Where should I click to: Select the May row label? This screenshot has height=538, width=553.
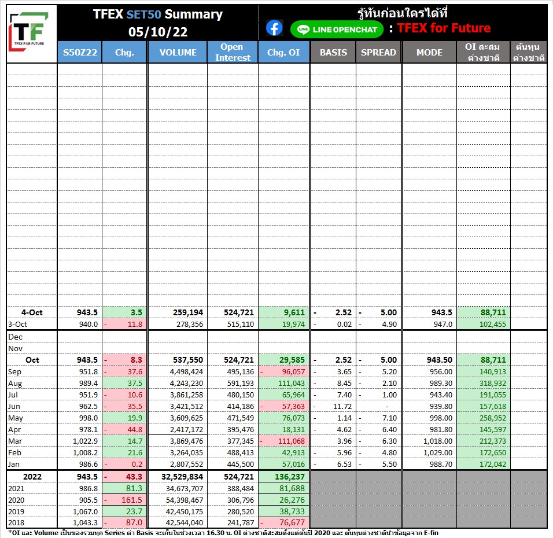pos(16,418)
